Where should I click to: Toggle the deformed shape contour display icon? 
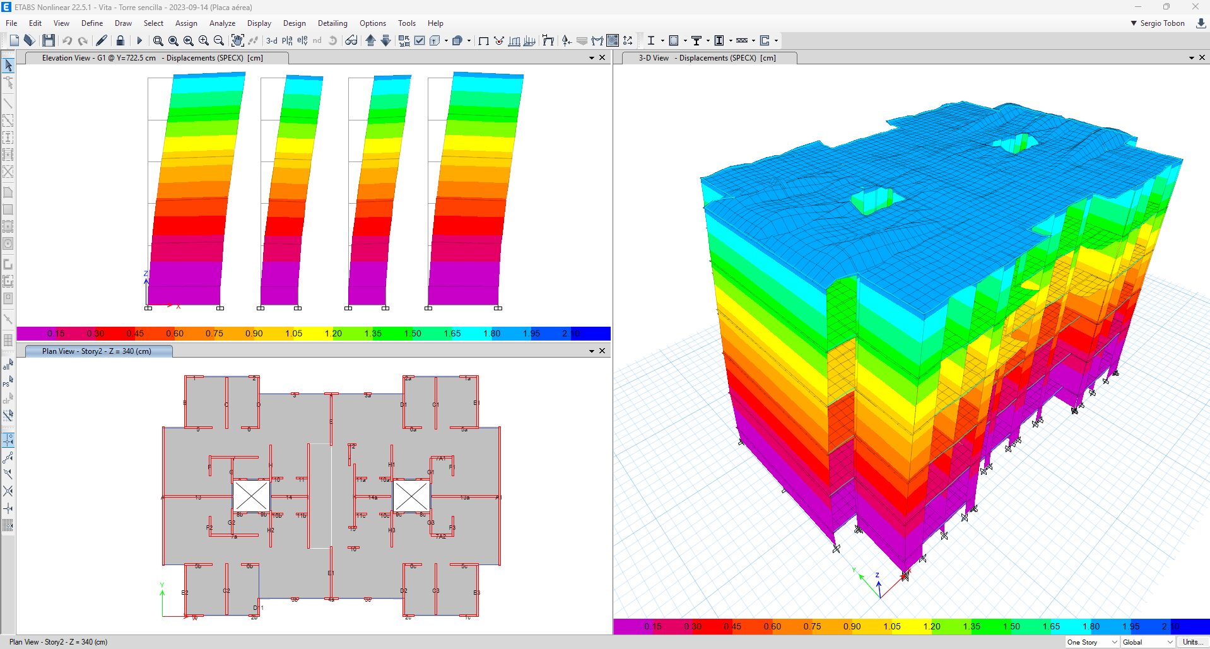click(x=612, y=40)
